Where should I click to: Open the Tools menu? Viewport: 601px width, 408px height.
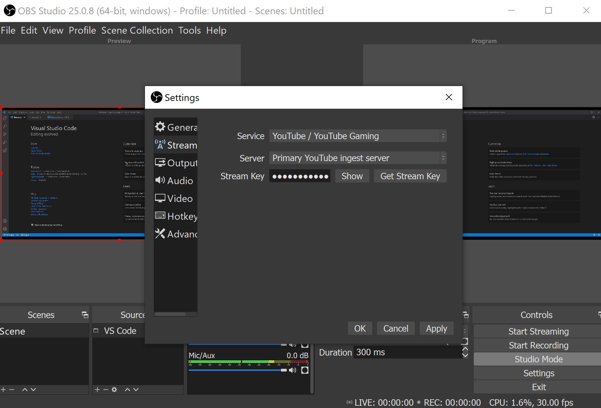tap(189, 30)
